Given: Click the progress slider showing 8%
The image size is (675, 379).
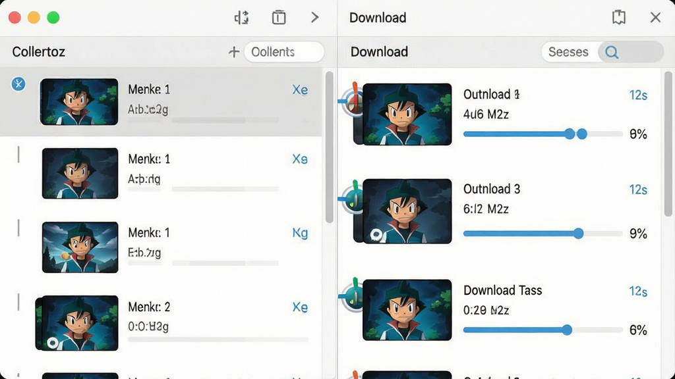Looking at the screenshot, I should pyautogui.click(x=543, y=134).
